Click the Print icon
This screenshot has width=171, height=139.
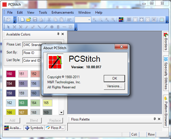click(41, 20)
